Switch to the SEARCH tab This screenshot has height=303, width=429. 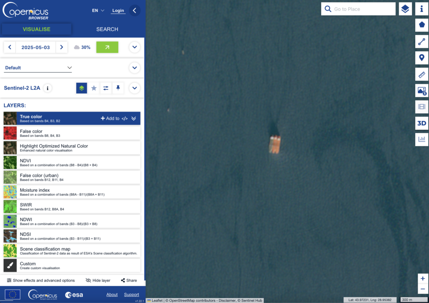point(107,29)
